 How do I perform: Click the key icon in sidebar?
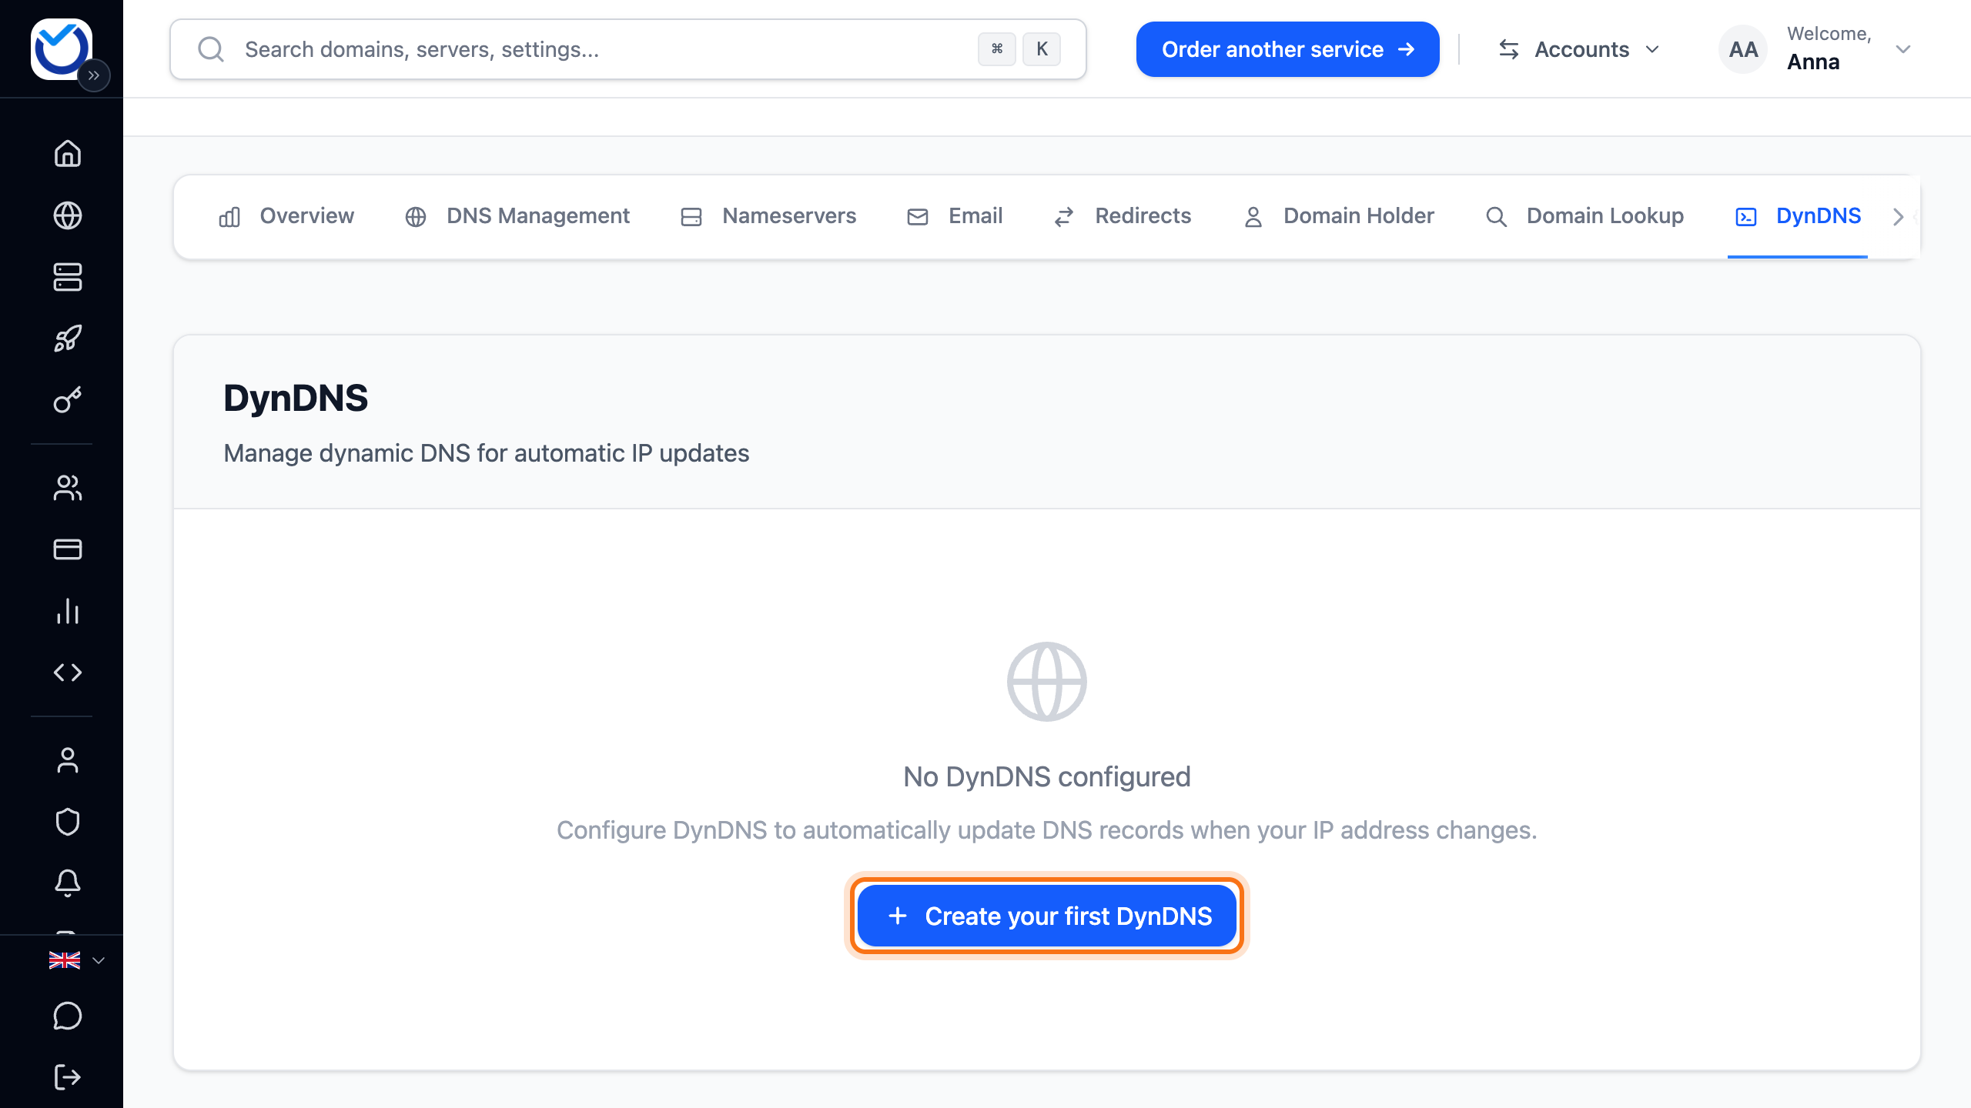(x=68, y=400)
